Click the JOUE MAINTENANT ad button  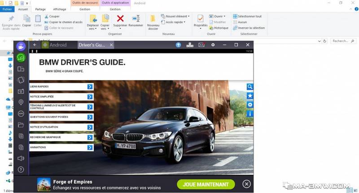pos(206,184)
